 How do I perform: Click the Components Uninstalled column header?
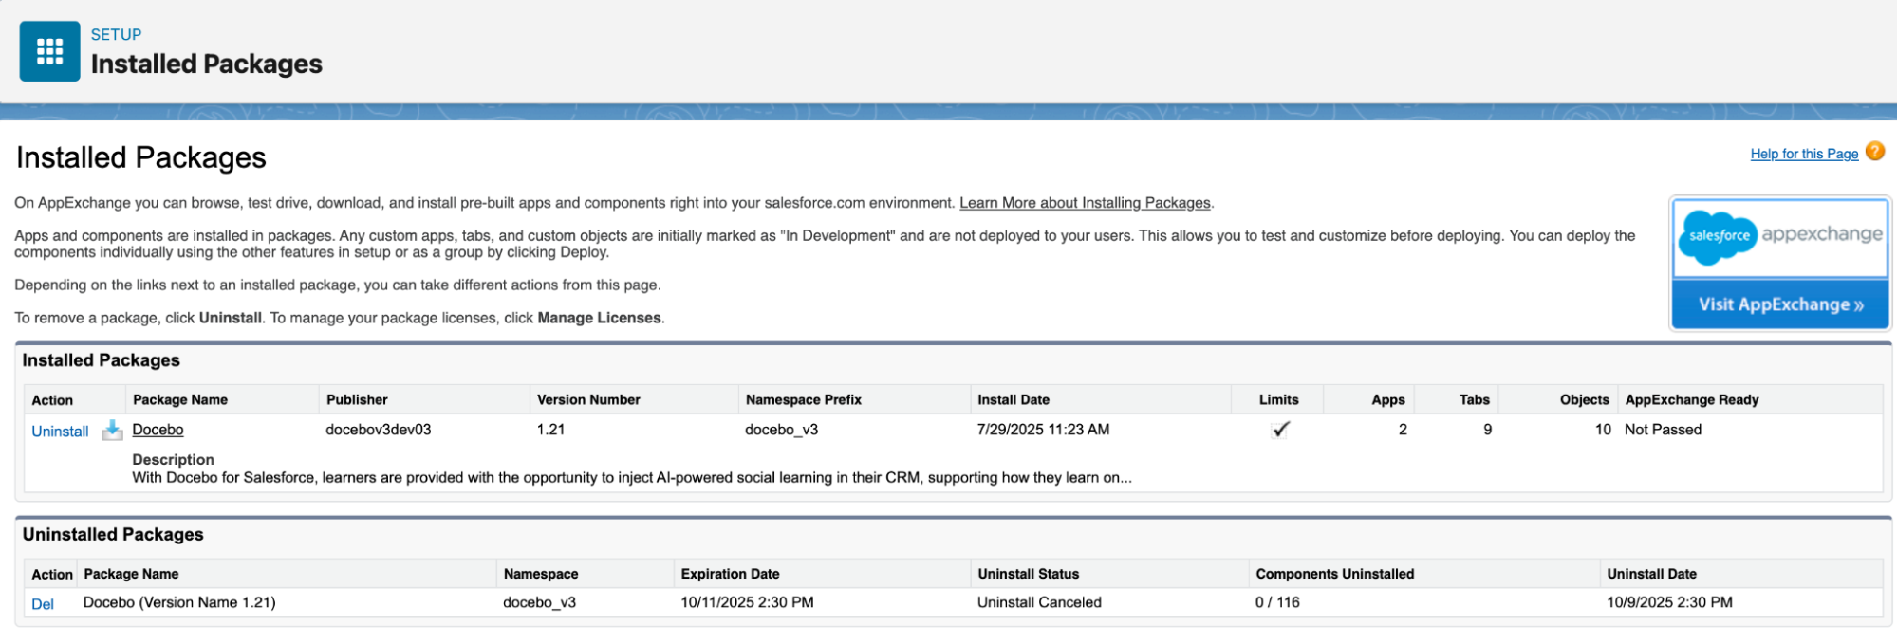tap(1334, 574)
